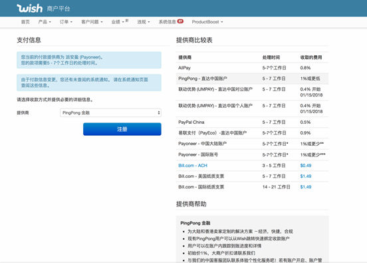This screenshot has width=367, height=263.
Task: Click the 提供商比较表 heading
Action: pos(194,40)
